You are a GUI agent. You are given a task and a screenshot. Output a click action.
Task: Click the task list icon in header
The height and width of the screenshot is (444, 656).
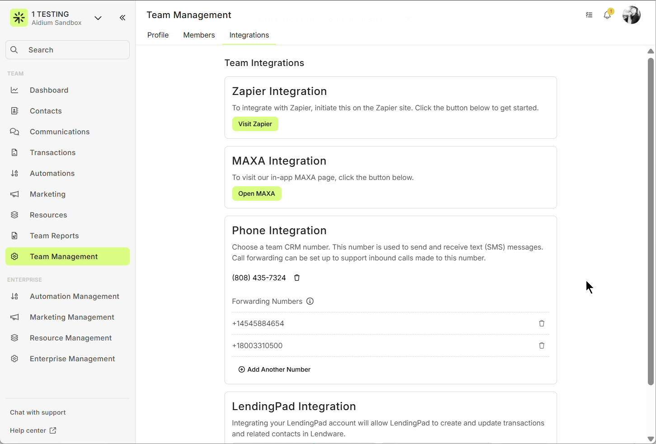click(589, 15)
